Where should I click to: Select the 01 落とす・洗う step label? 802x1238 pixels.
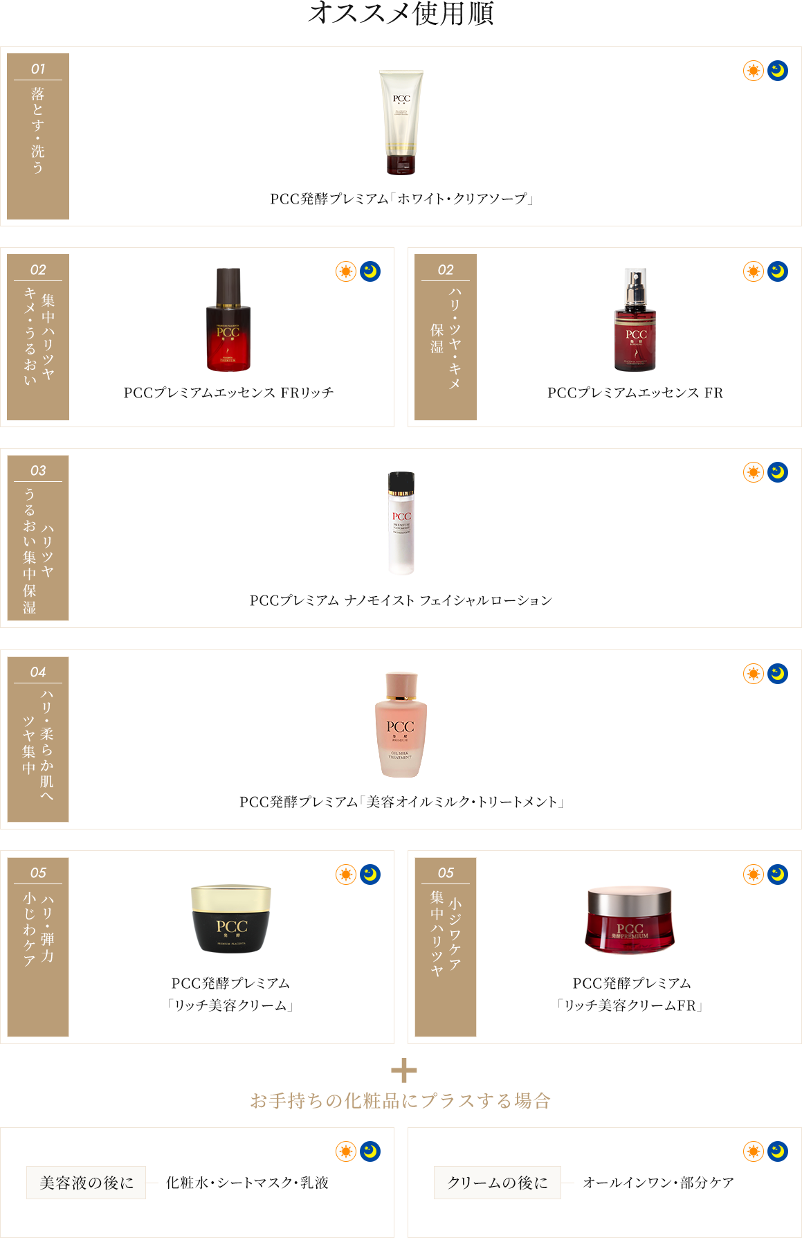[38, 136]
